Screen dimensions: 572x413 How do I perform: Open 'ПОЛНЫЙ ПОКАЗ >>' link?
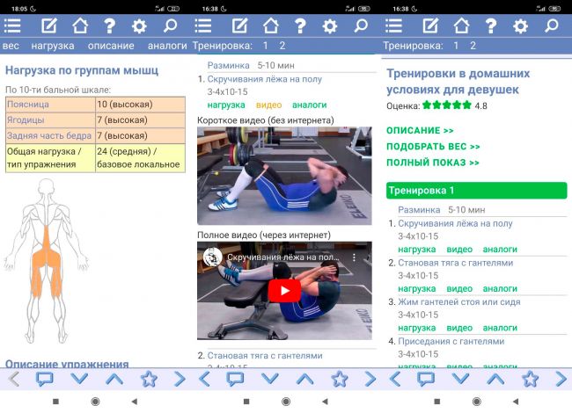[433, 163]
